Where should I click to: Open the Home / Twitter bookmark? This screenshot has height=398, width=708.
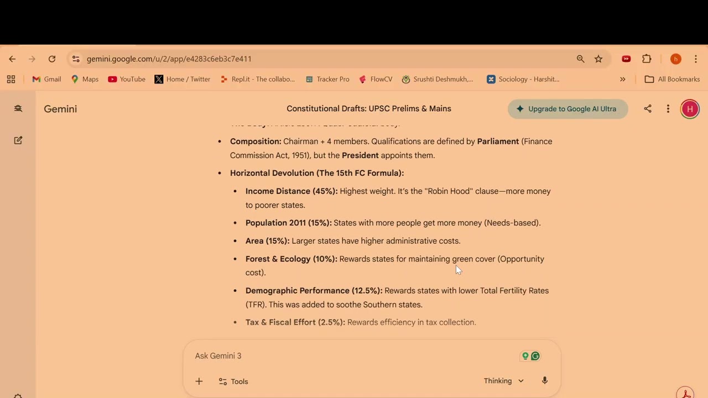point(183,79)
